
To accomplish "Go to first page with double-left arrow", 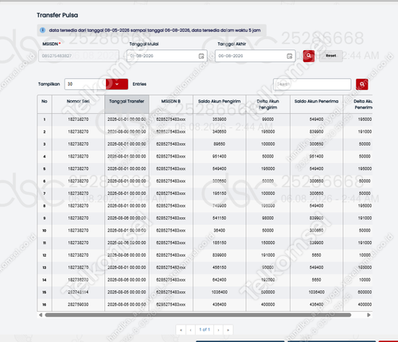I will pos(181,330).
